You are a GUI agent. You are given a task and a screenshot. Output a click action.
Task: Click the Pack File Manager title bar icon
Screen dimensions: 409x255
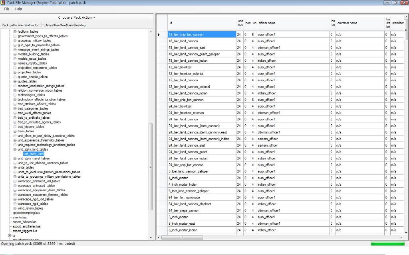click(x=3, y=3)
